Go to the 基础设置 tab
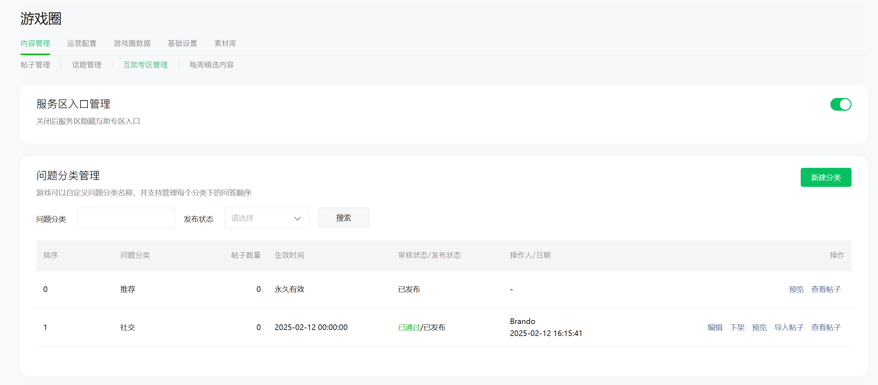878x385 pixels. [x=182, y=43]
